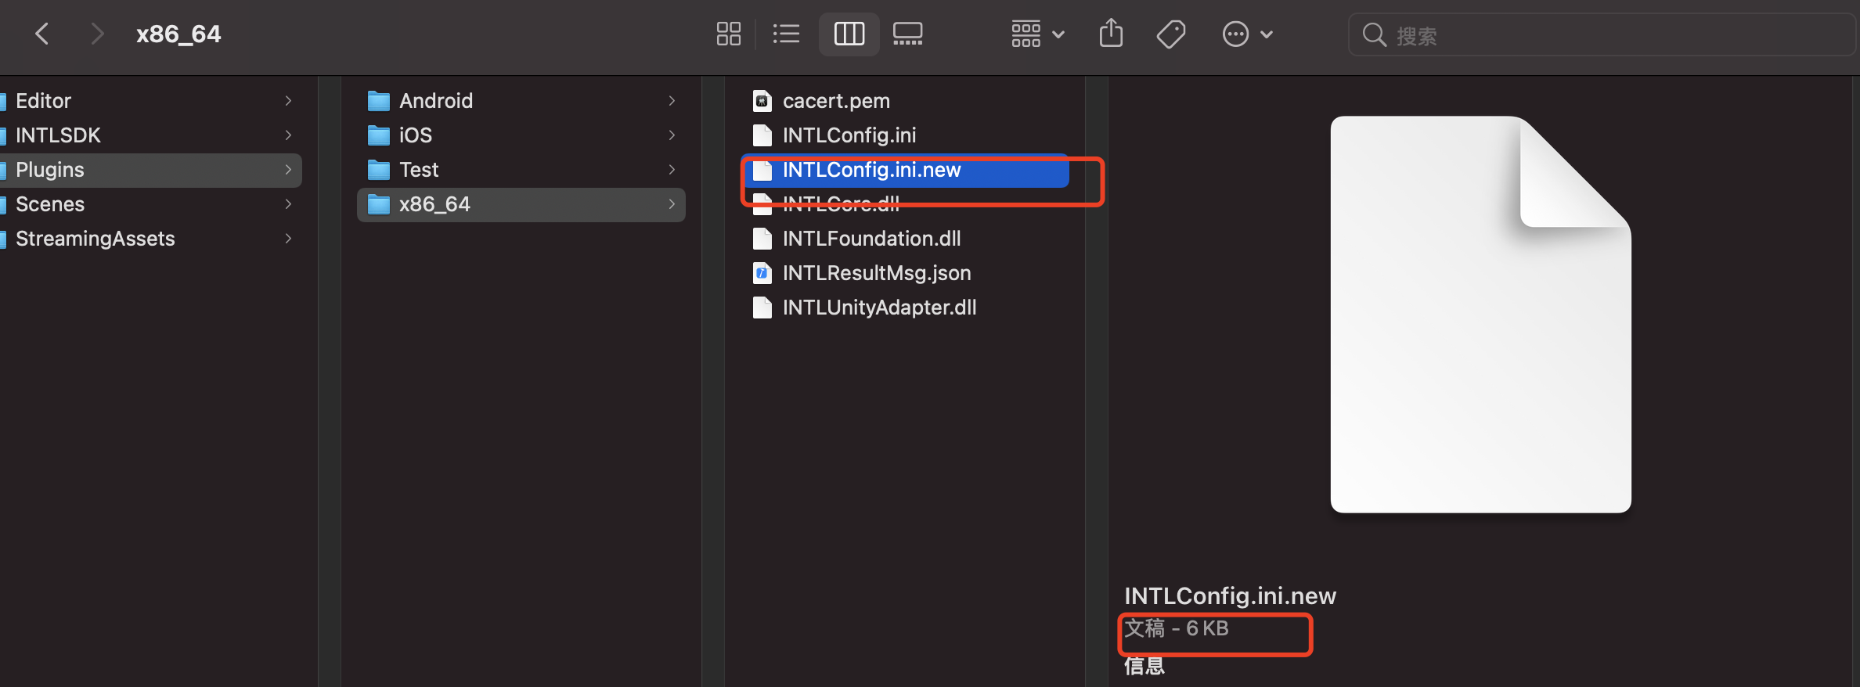The width and height of the screenshot is (1860, 687).
Task: Select column view mode
Action: (849, 34)
